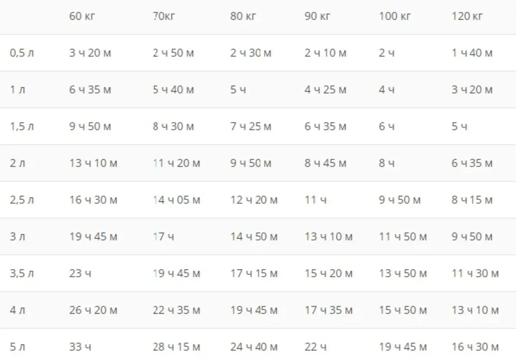516x362 pixels.
Task: Click the 7 ч 25 м cell
Action: [251, 126]
